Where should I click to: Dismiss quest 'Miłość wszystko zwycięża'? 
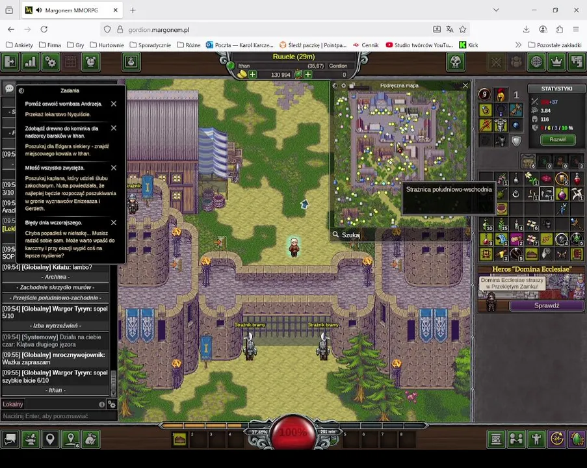click(x=114, y=168)
